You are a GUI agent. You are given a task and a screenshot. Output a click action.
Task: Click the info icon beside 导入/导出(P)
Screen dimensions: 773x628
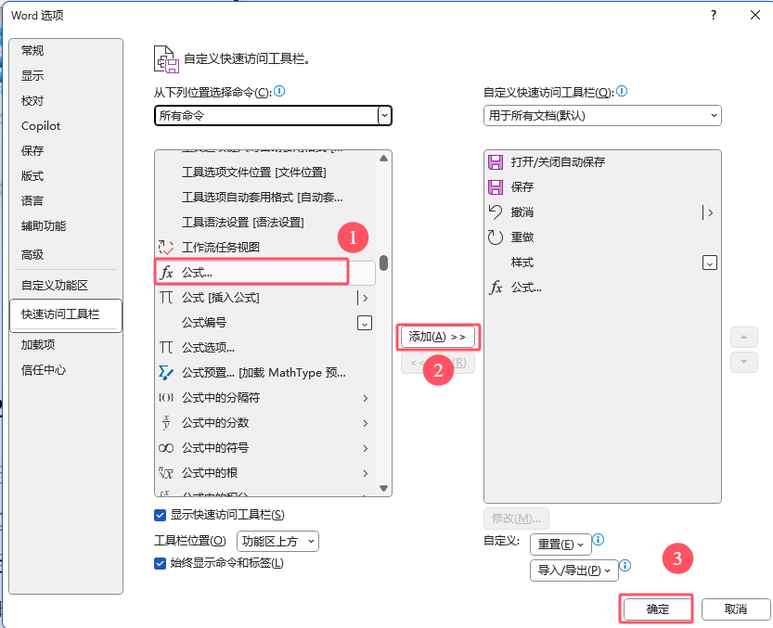(x=625, y=566)
